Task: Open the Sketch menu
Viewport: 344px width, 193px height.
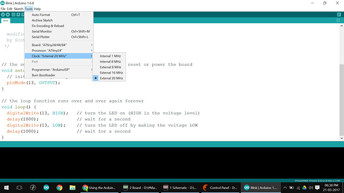Action: pos(18,9)
